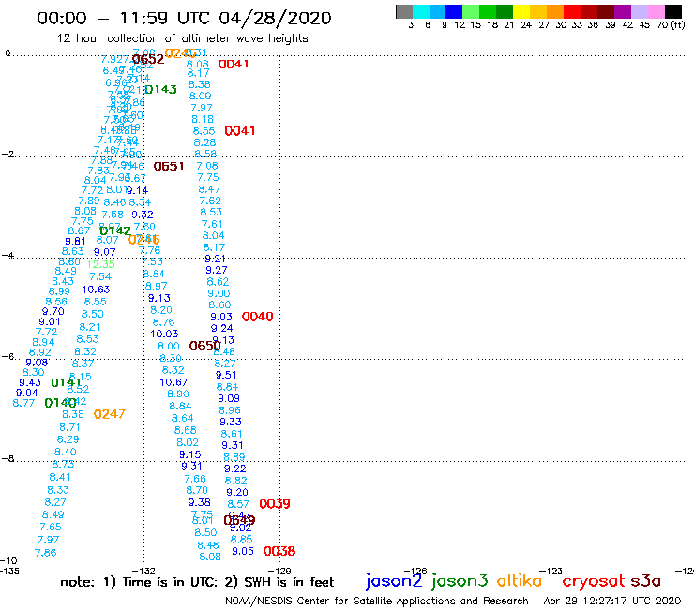Select the subtitle '12 hour collection of altimeter wave heights'

point(182,38)
